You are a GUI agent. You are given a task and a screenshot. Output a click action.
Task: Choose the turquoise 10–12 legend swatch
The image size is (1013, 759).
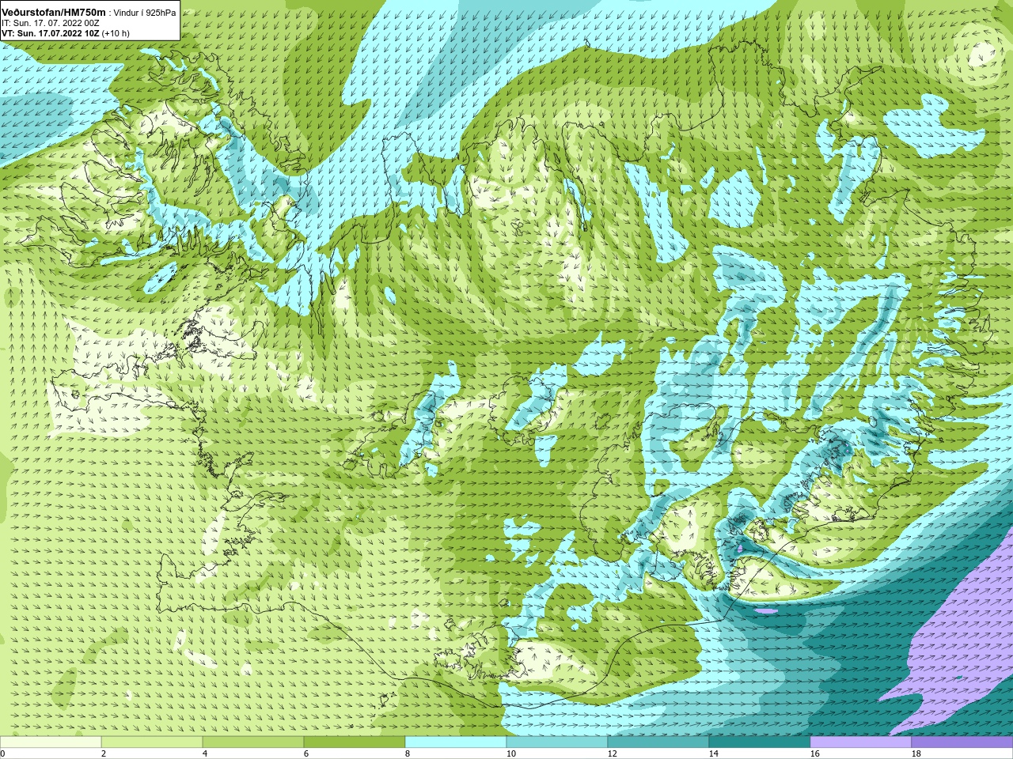(557, 742)
